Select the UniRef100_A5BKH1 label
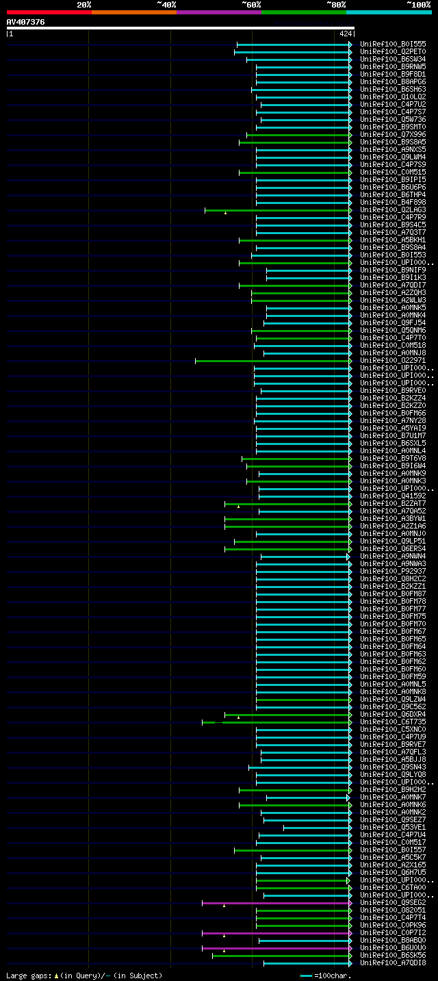438x981 pixels. click(x=393, y=240)
